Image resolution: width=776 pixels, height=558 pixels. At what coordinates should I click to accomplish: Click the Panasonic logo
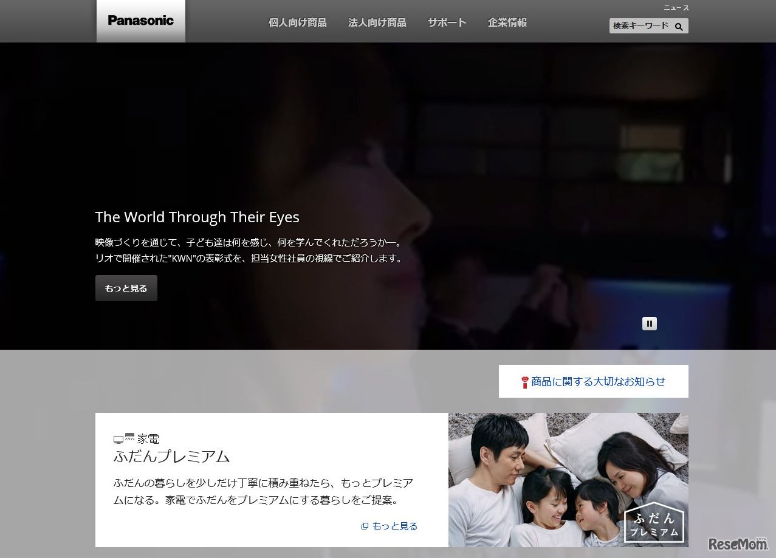click(141, 21)
